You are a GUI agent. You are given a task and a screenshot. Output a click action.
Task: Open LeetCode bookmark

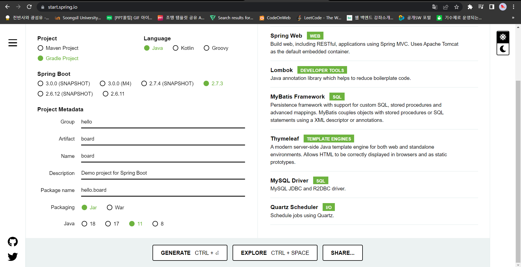pos(319,18)
